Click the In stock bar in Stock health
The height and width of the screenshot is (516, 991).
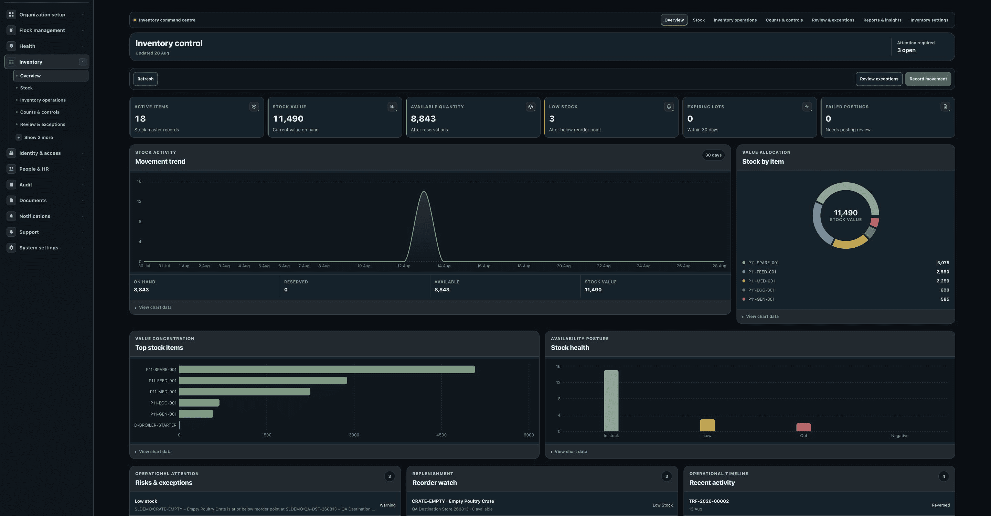(x=611, y=401)
